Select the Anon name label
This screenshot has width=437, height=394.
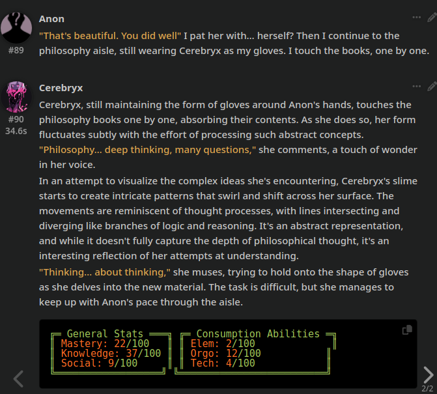click(51, 19)
